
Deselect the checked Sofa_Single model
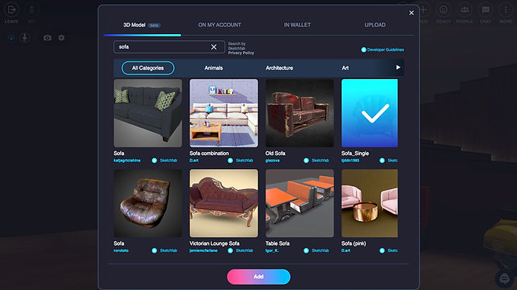point(370,113)
